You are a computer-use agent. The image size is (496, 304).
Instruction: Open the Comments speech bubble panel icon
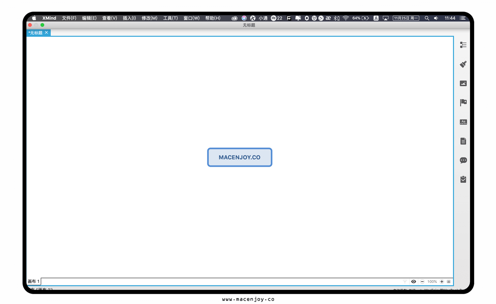[463, 160]
